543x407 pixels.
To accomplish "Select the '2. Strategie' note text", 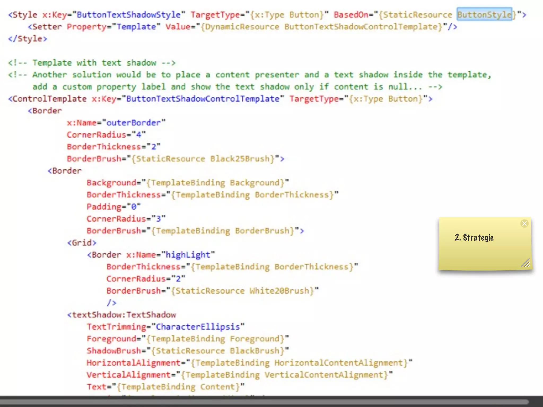I will point(474,237).
